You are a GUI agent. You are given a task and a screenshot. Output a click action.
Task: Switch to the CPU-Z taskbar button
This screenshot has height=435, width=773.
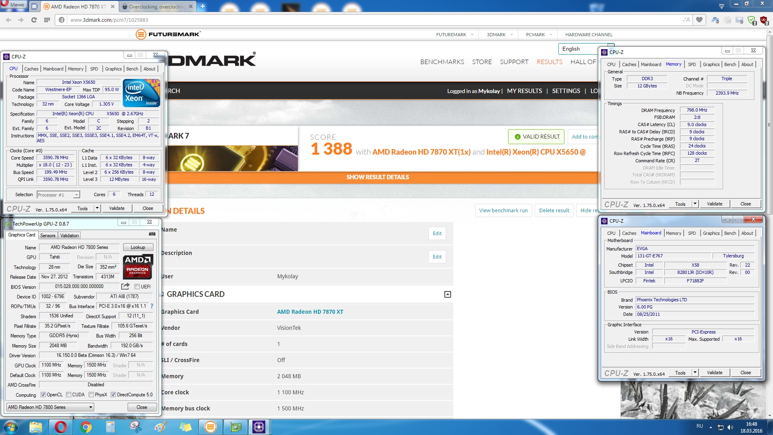click(258, 427)
